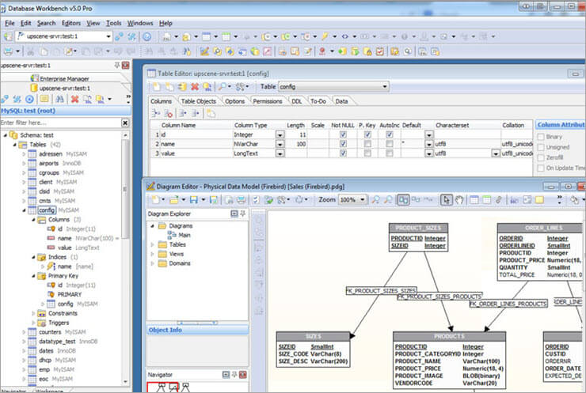Open the Tools menu
The height and width of the screenshot is (393, 586).
[113, 23]
